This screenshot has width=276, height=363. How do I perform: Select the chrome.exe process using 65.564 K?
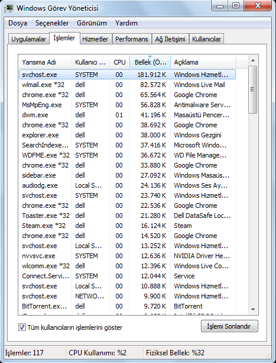[127, 95]
